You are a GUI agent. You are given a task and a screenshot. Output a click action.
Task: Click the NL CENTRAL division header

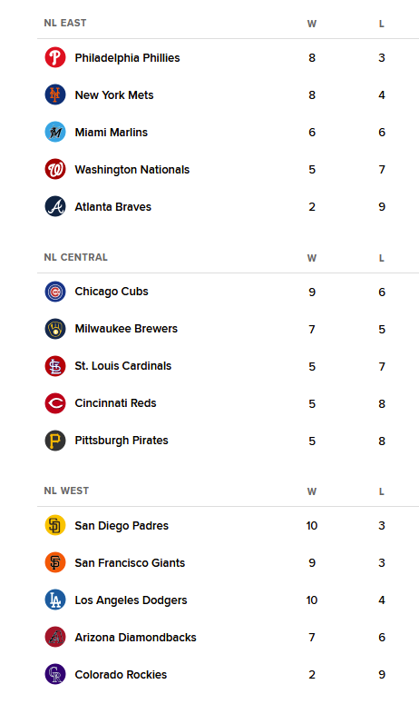tap(76, 257)
